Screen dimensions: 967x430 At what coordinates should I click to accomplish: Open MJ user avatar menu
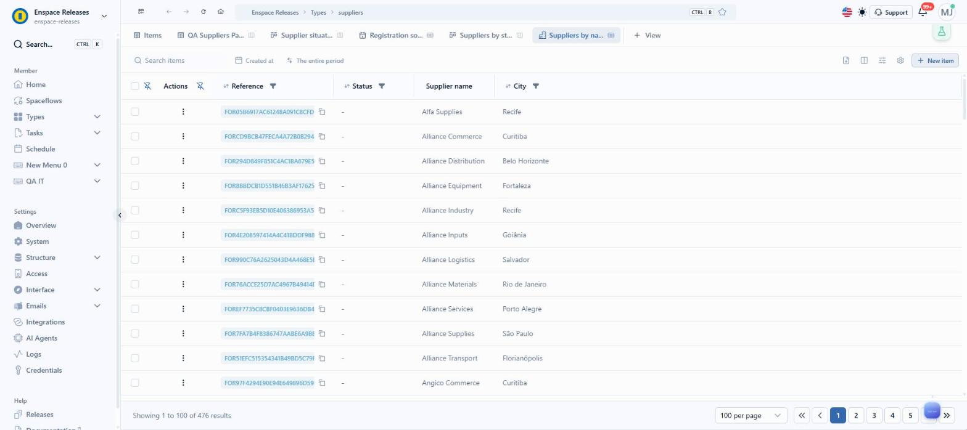click(947, 12)
